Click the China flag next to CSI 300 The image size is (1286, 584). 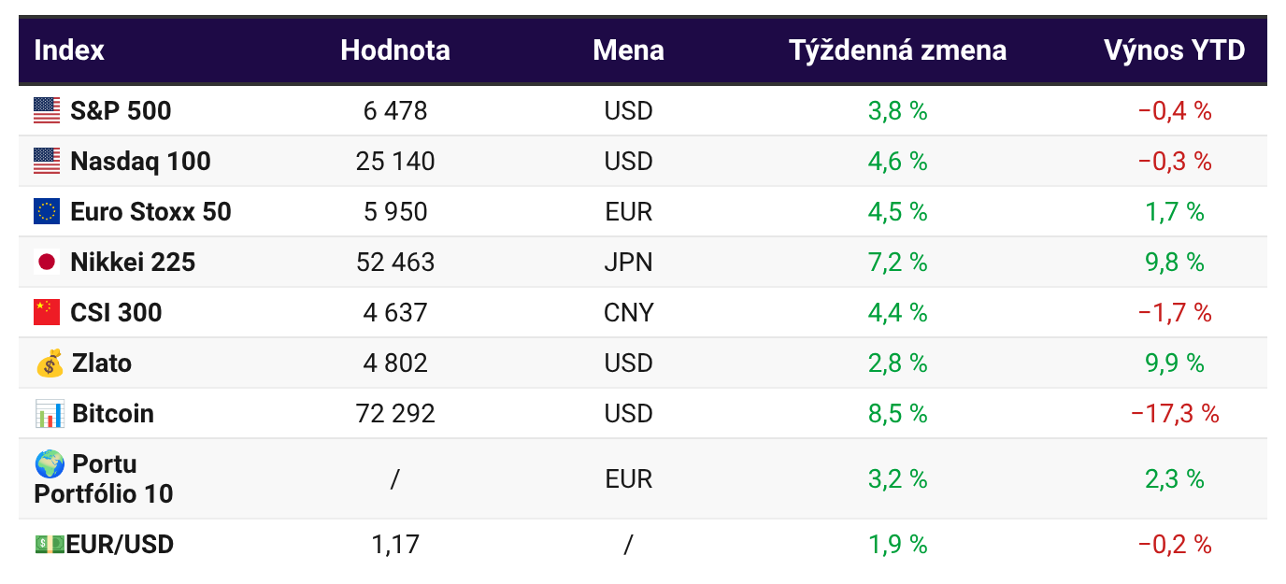[x=47, y=312]
